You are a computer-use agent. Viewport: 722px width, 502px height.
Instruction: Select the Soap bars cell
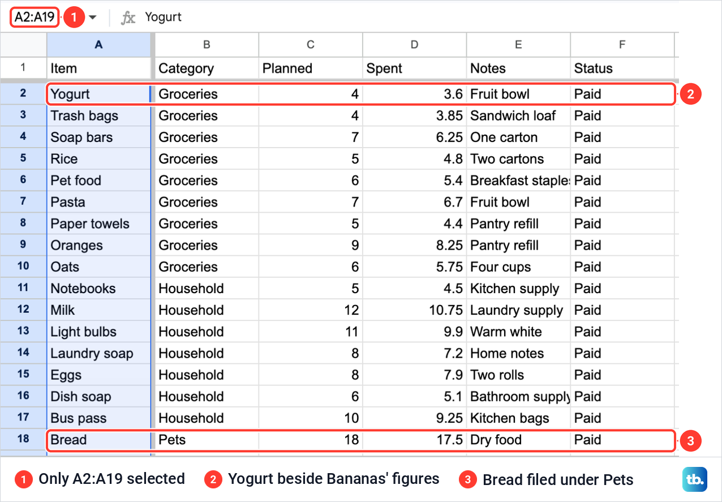(99, 137)
